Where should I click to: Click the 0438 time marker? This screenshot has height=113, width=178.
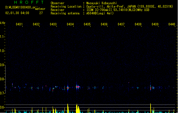[138, 24]
